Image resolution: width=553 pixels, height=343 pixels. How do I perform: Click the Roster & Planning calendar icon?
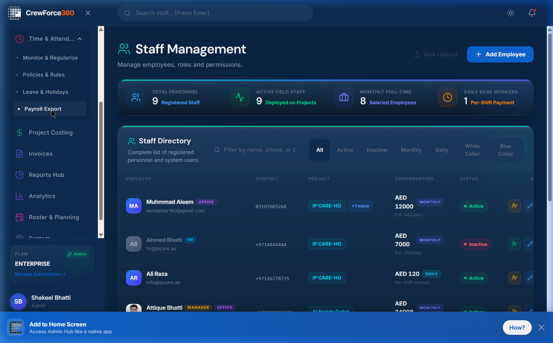(19, 217)
